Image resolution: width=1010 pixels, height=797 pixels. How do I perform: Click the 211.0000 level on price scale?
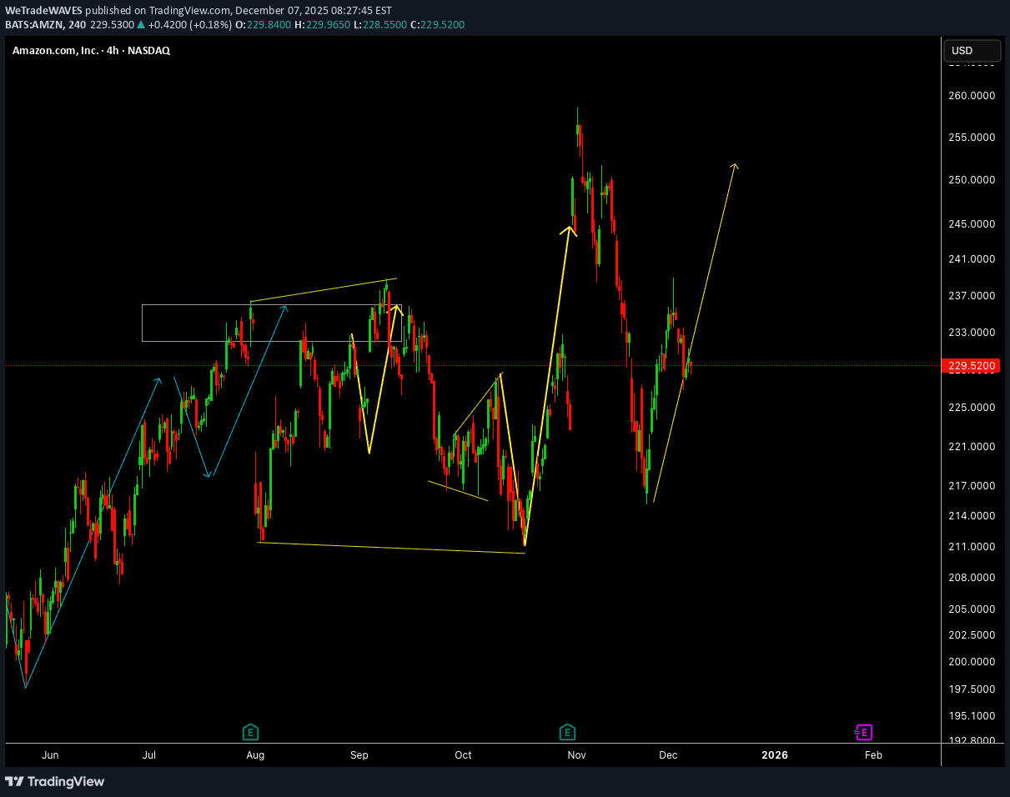coord(972,547)
